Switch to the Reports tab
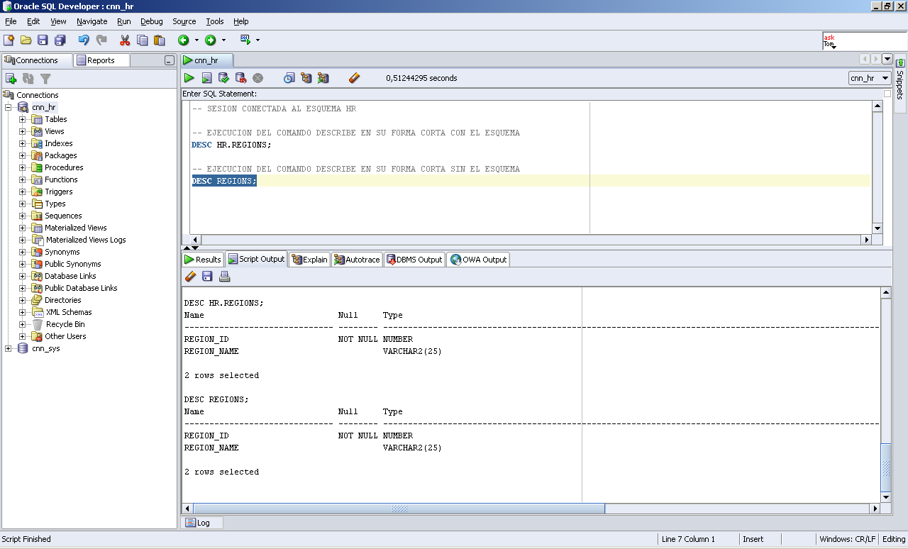The height and width of the screenshot is (549, 908). pyautogui.click(x=102, y=60)
